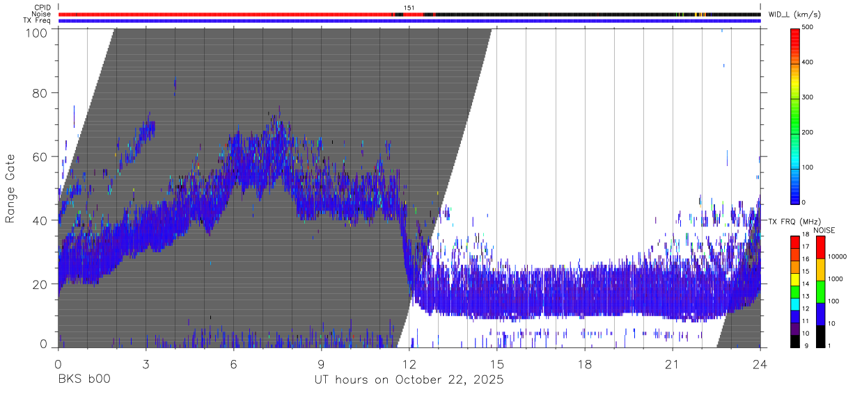Click the '18' UT hour axis tick
Screen dimensions: 855x394
coord(585,363)
